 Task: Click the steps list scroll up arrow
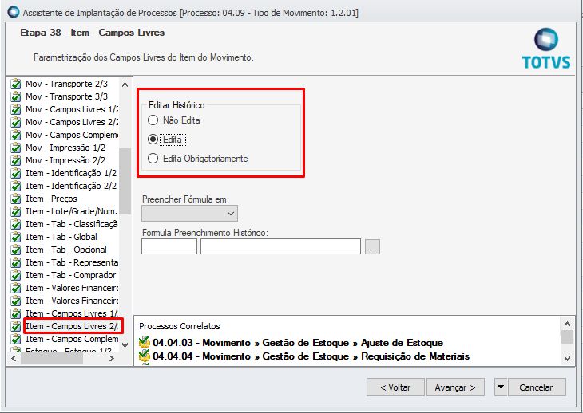125,85
